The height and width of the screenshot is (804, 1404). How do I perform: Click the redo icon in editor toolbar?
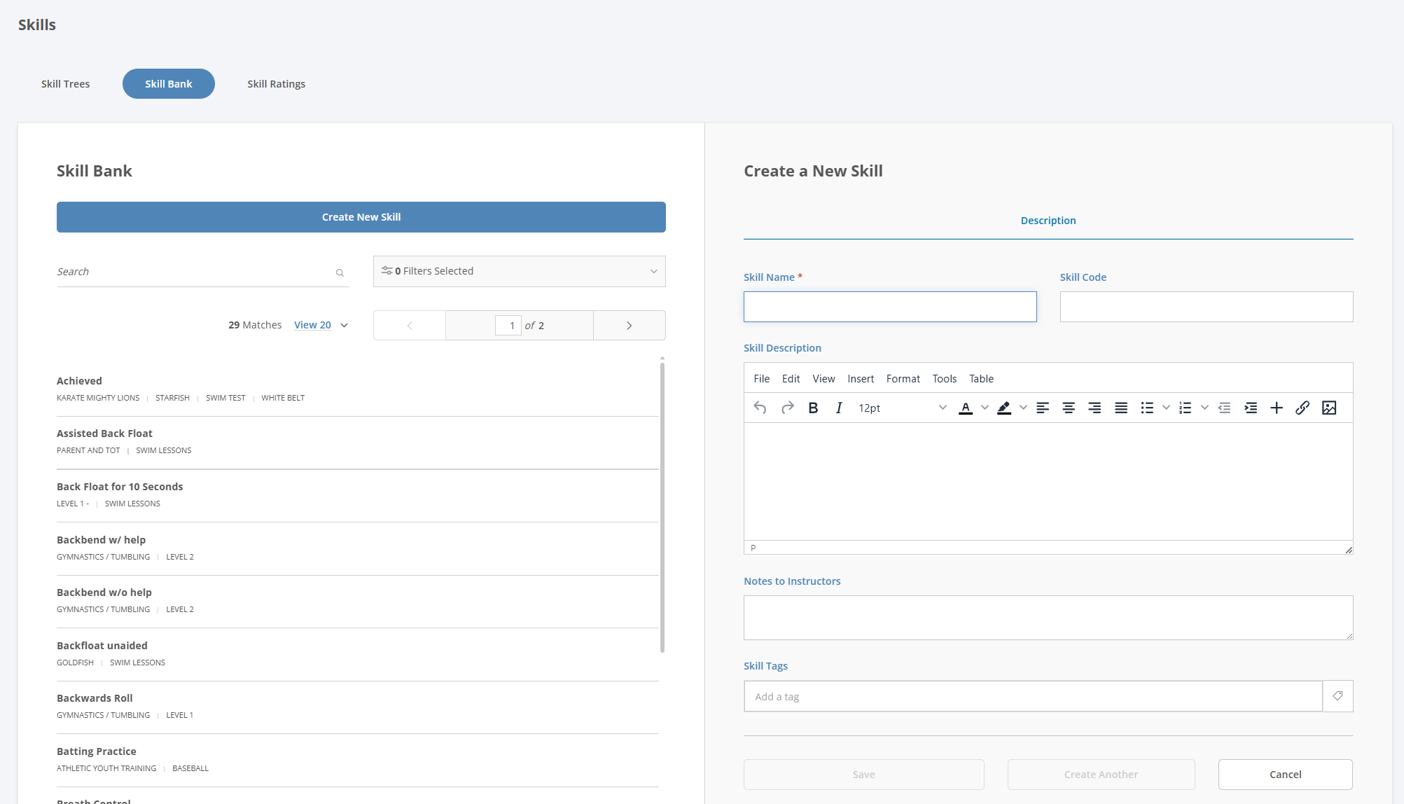[x=788, y=408]
